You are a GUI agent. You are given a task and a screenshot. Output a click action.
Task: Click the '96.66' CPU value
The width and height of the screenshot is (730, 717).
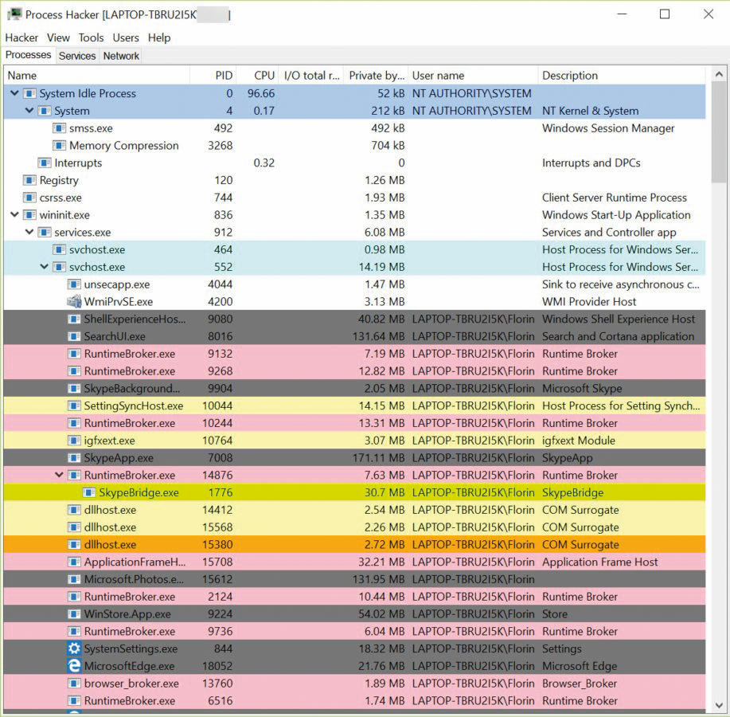point(261,94)
